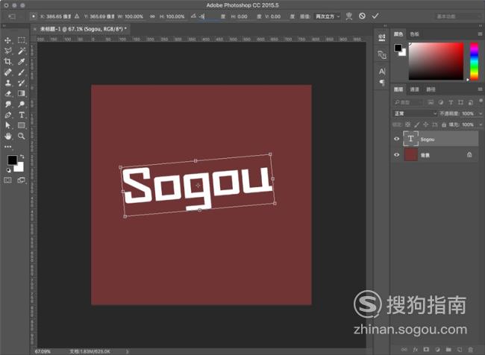Select the Dodge tool
Image resolution: width=485 pixels, height=355 pixels.
click(x=22, y=104)
